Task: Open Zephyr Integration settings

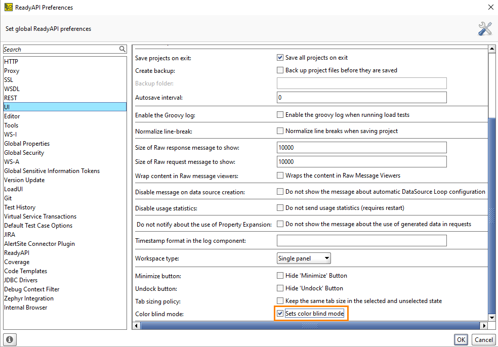Action: point(65,298)
